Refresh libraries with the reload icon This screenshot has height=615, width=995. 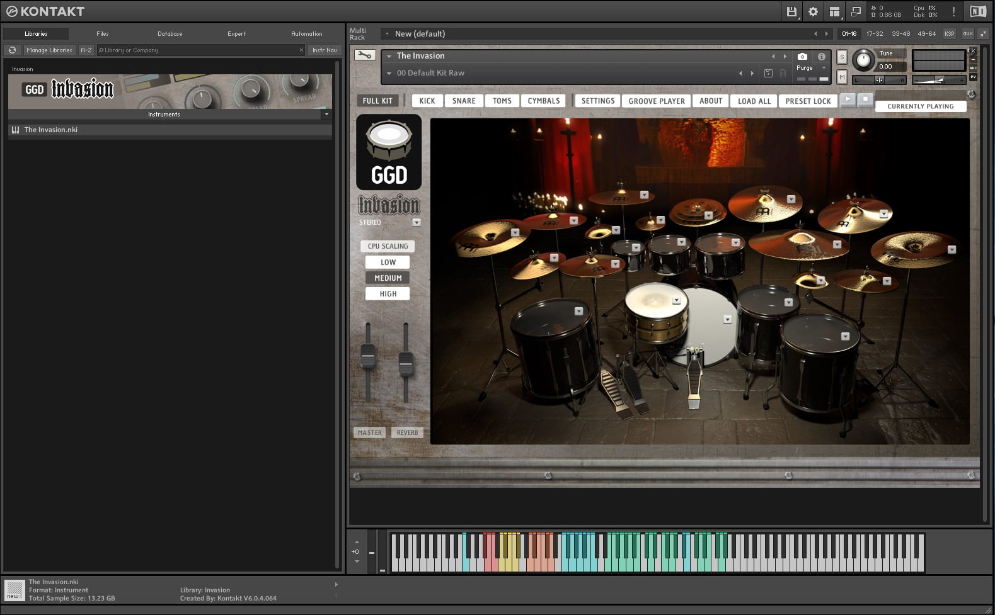(x=12, y=50)
